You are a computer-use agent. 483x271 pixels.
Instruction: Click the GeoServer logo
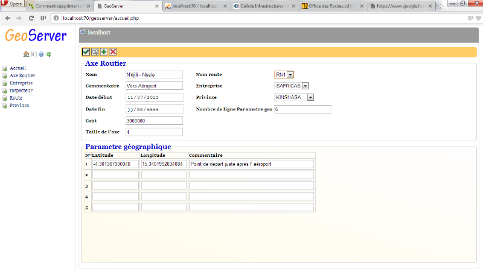click(36, 35)
